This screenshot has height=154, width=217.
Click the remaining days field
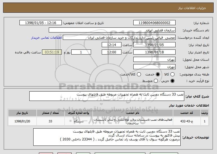(x=81, y=52)
